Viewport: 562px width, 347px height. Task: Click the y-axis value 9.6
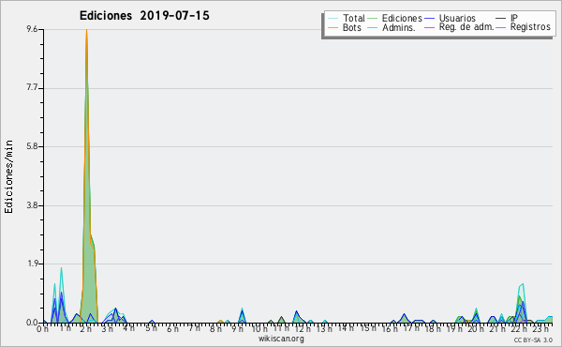[x=32, y=29]
